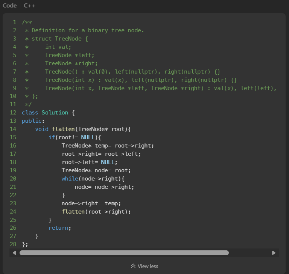Click line number 28
Viewport: 289px width, 274px height.
tap(13, 244)
